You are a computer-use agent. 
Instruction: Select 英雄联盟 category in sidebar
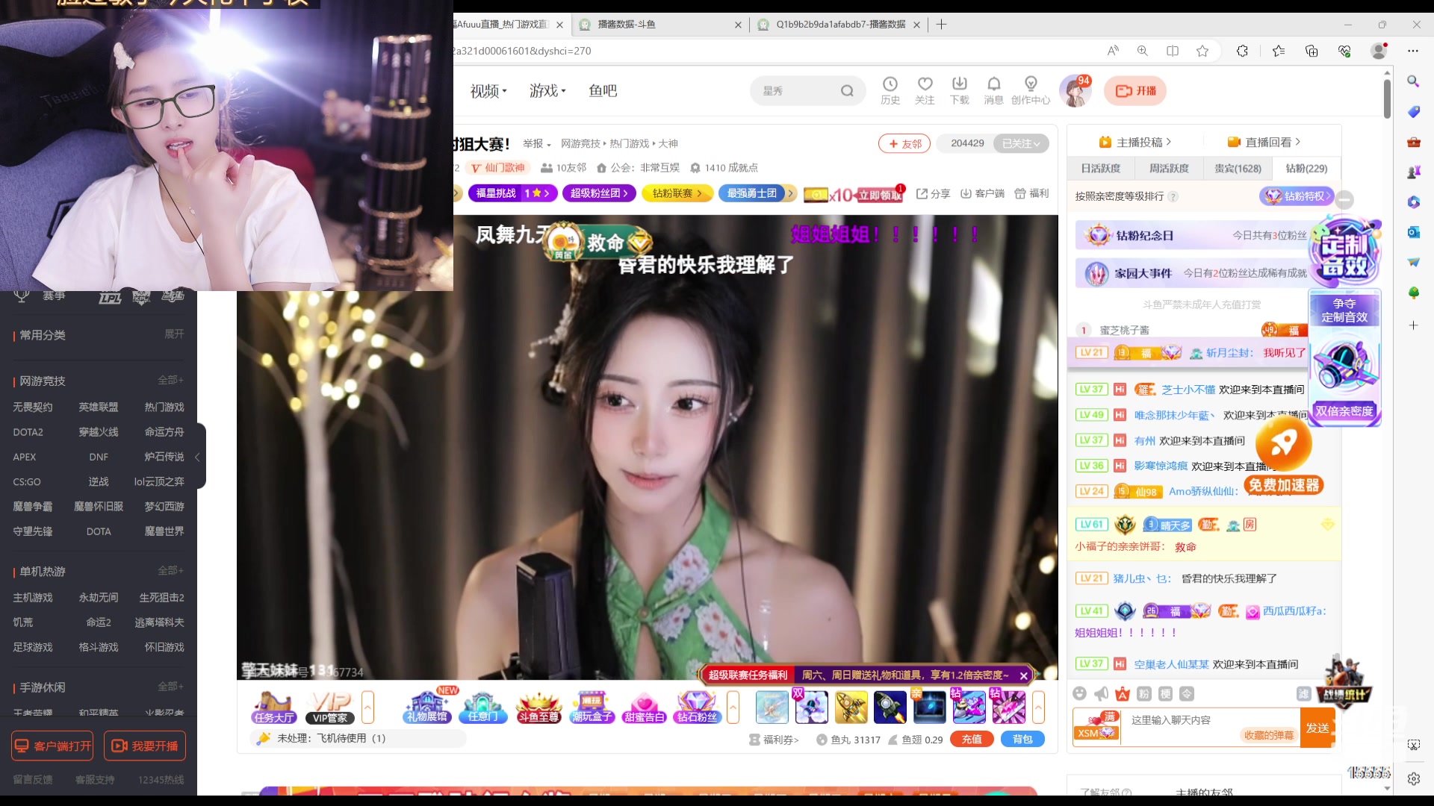pos(99,407)
